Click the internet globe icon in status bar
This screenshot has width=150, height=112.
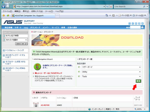(x=89, y=109)
